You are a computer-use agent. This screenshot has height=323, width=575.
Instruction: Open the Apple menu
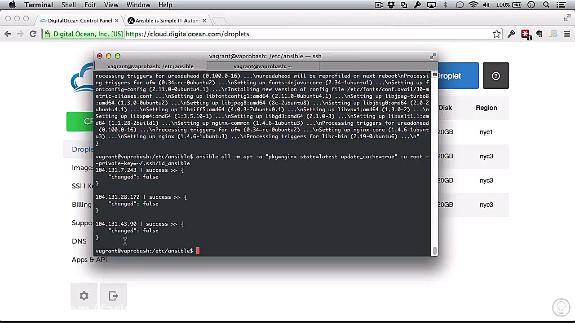(x=12, y=5)
